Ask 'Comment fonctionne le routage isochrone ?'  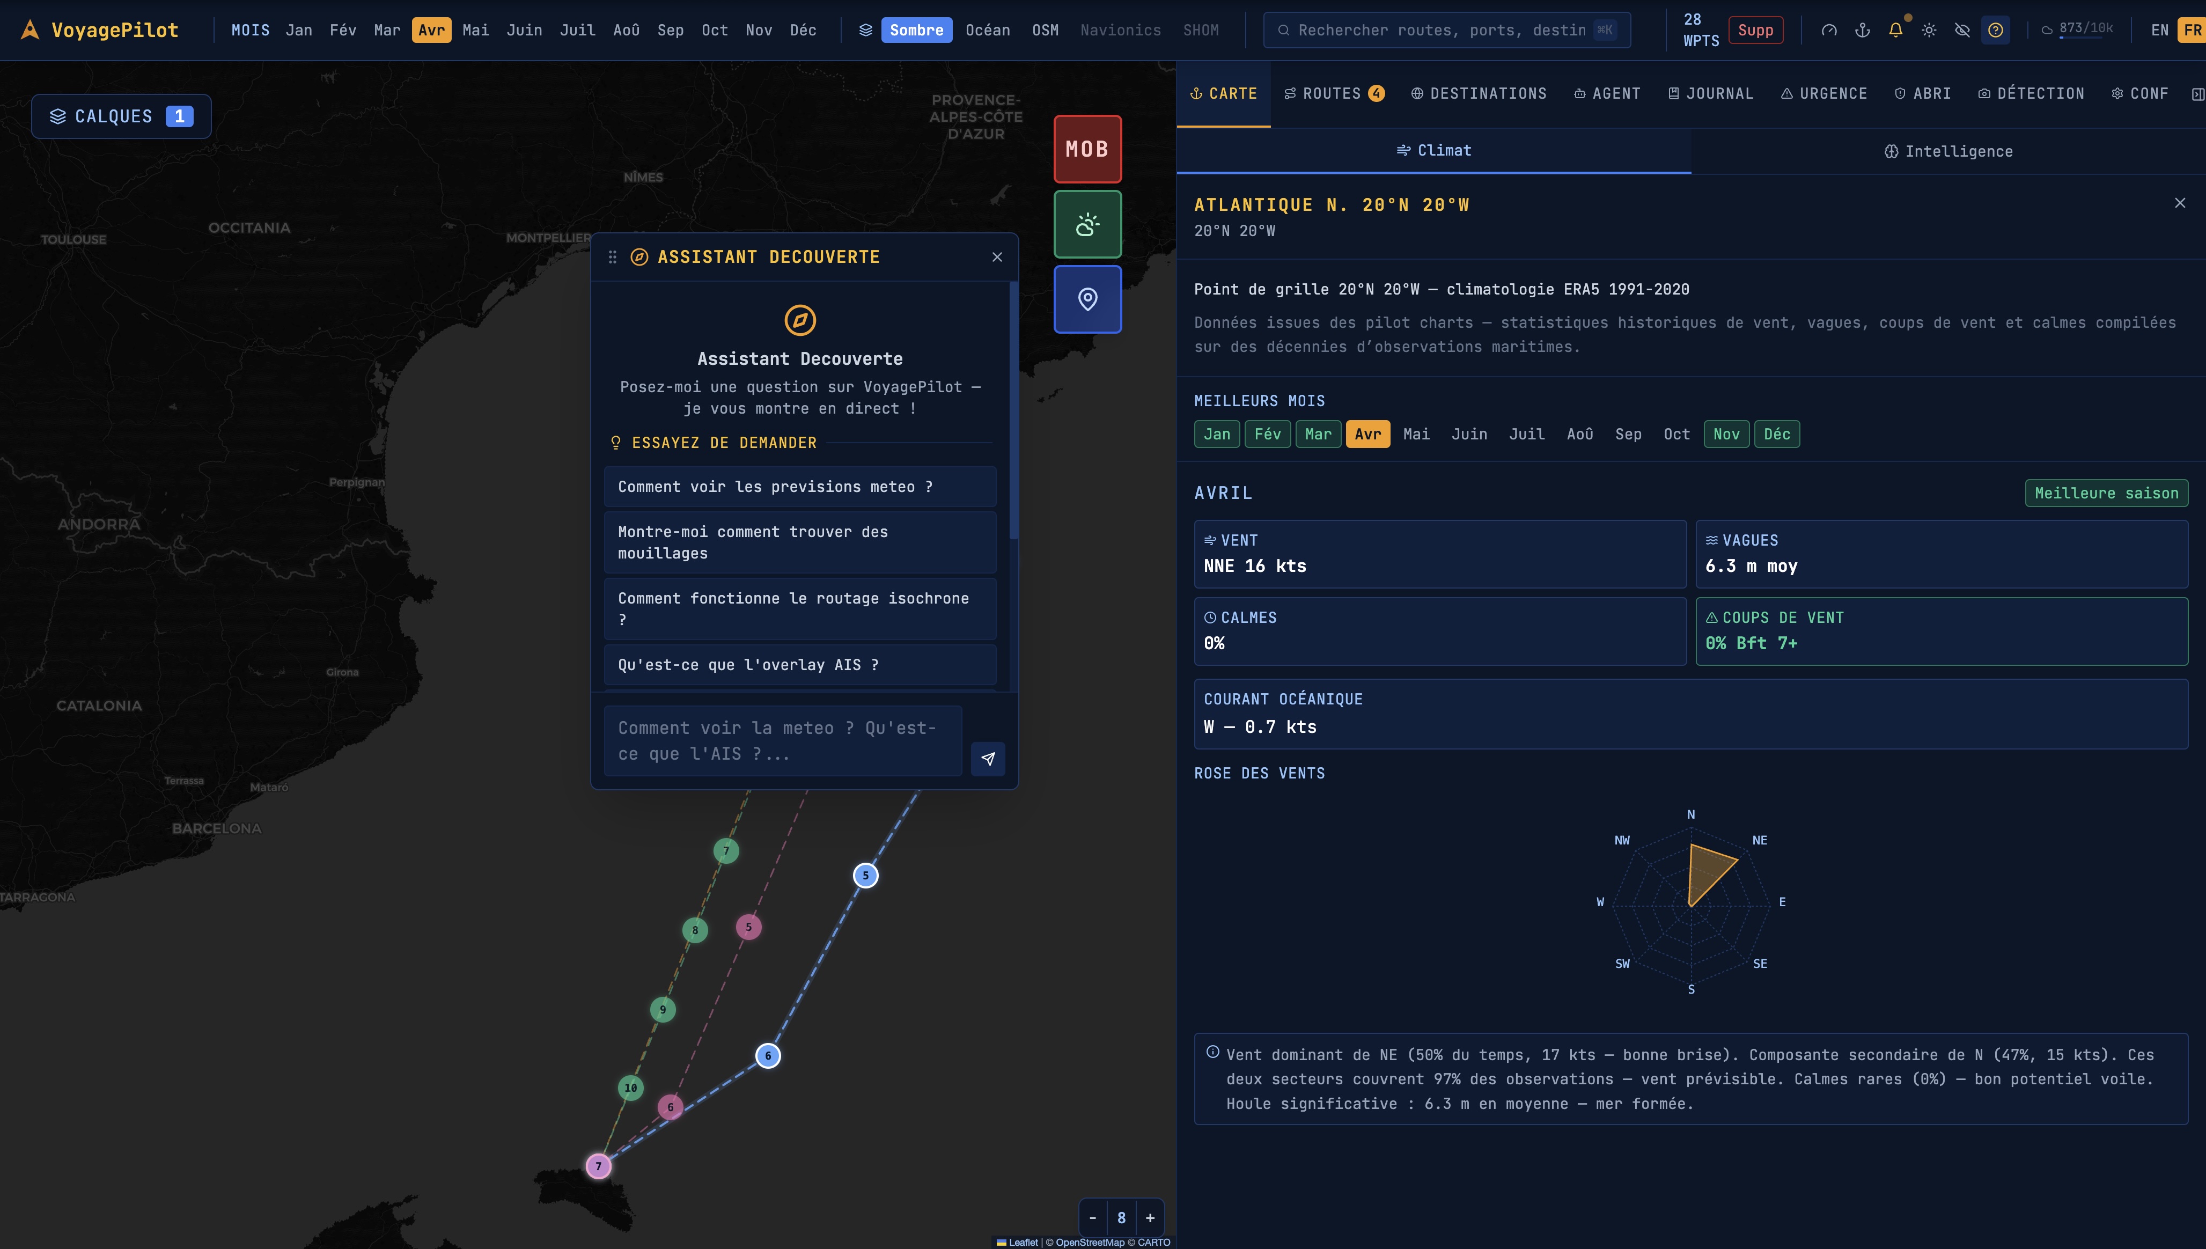tap(799, 609)
